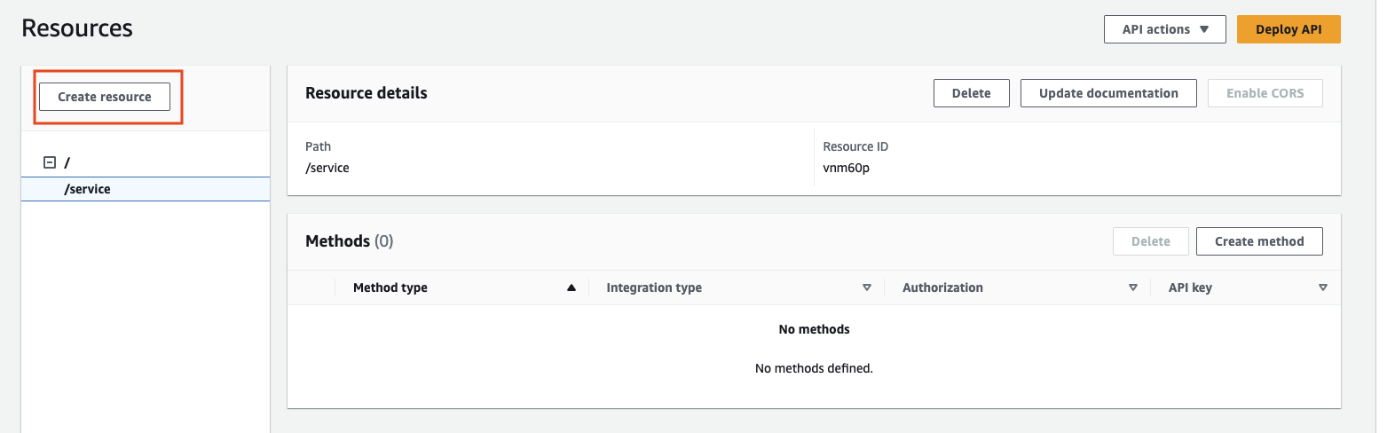The height and width of the screenshot is (433, 1395).
Task: Click the Enable CORS button
Action: 1265,93
